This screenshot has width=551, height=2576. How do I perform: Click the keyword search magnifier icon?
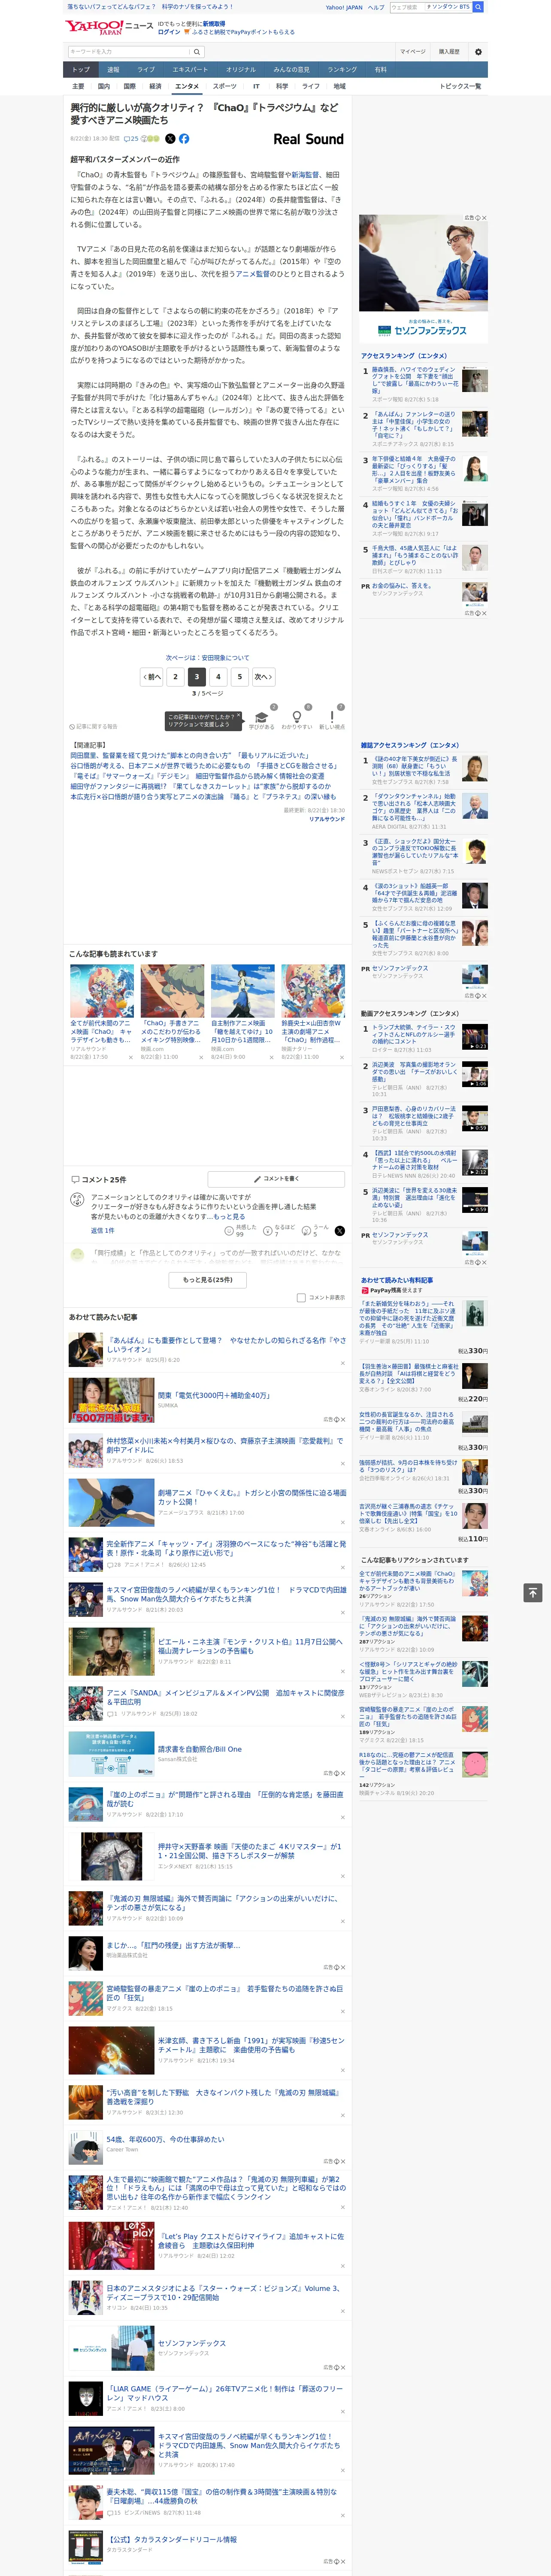[x=196, y=52]
